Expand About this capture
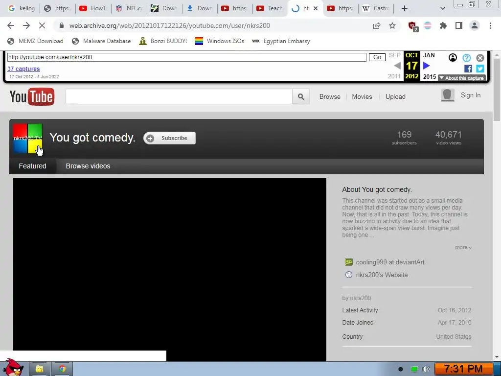This screenshot has width=501, height=376. [x=462, y=78]
